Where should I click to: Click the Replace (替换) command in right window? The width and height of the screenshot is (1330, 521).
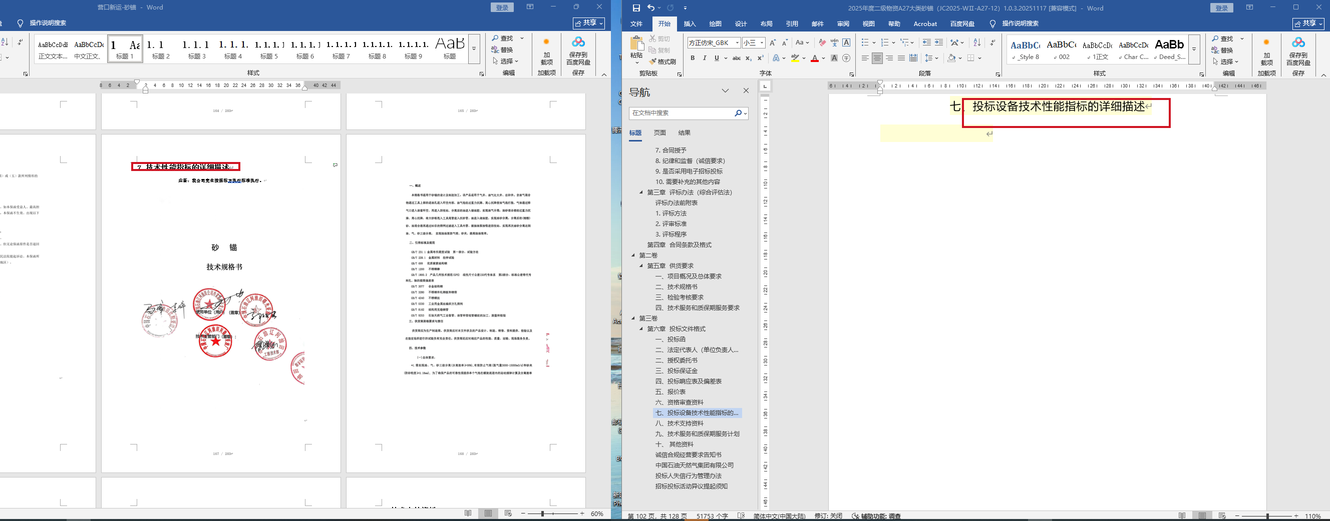point(1223,50)
